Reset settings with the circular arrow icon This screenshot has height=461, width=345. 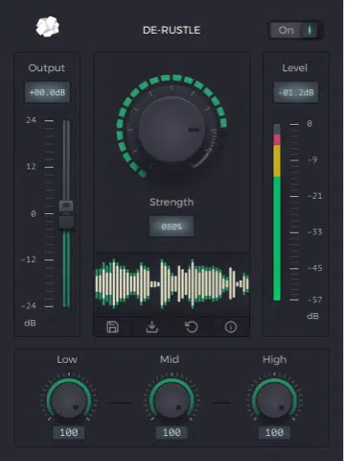(192, 327)
